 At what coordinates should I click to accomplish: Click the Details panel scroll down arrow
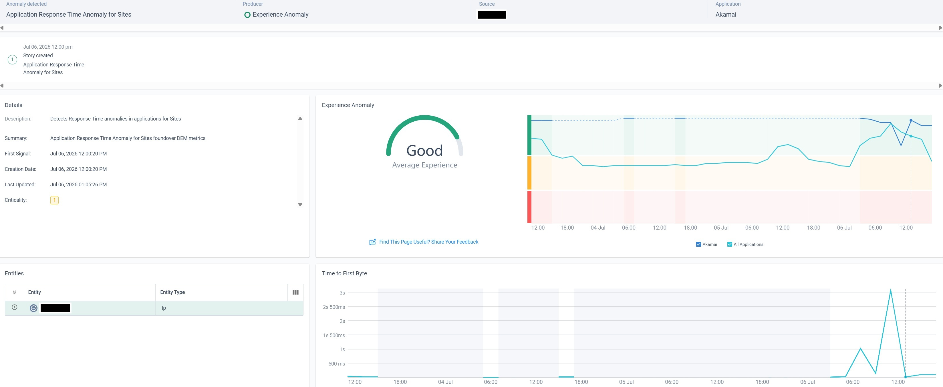(300, 205)
